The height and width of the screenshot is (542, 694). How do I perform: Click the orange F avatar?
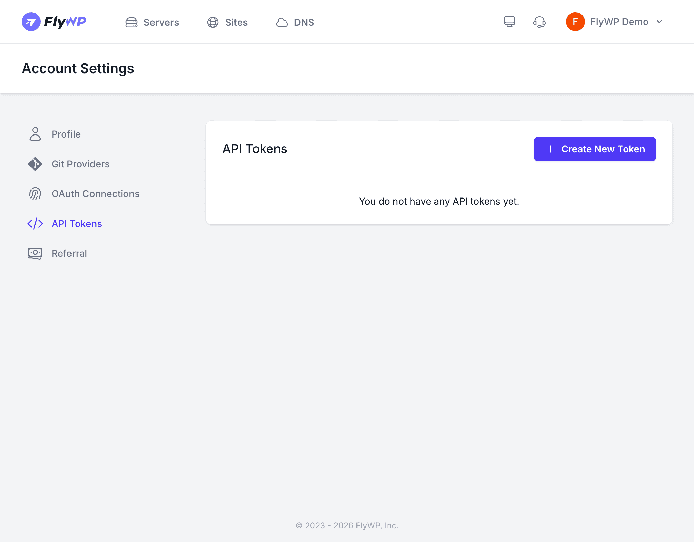(x=575, y=22)
